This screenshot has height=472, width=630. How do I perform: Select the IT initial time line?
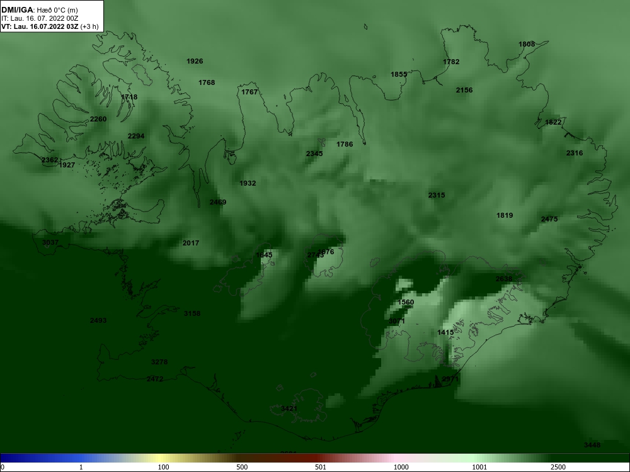pos(40,18)
